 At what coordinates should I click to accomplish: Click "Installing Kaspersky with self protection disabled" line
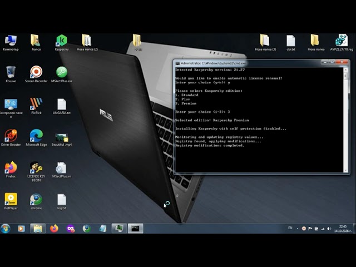(x=231, y=128)
